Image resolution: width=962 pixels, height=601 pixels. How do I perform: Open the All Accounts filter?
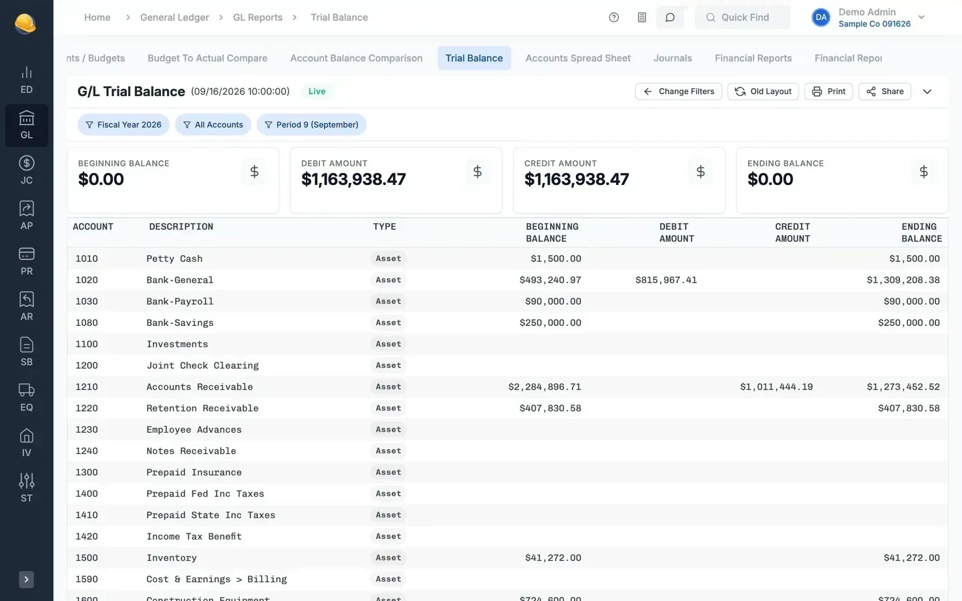tap(213, 125)
